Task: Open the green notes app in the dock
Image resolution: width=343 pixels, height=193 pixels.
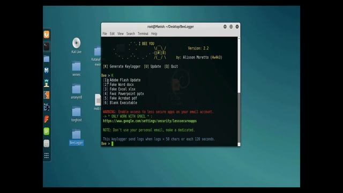Action: [x=47, y=131]
